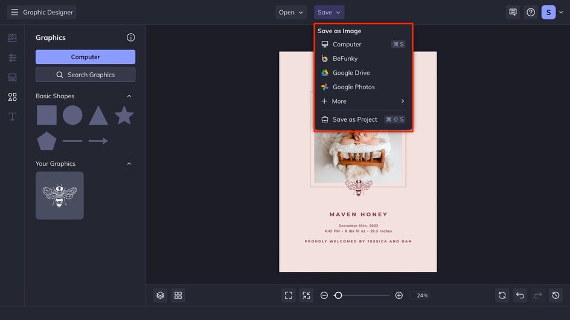Viewport: 570px width, 320px height.
Task: Select the baby photo on canvas
Action: pyautogui.click(x=358, y=157)
